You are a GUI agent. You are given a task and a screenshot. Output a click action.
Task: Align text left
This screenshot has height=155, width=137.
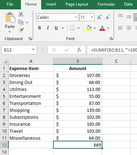pyautogui.click(x=121, y=28)
